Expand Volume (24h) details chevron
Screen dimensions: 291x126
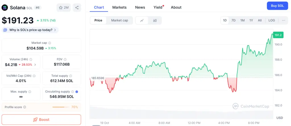(x=35, y=65)
